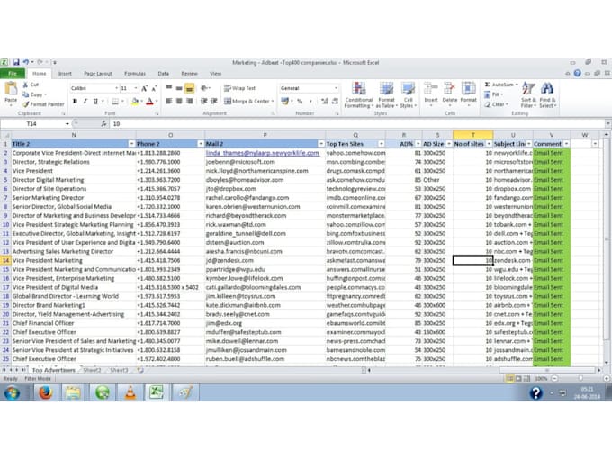Open the linda_thames@nylaarp.newyorklife.com email link
This screenshot has height=459, width=612.
pyautogui.click(x=262, y=153)
